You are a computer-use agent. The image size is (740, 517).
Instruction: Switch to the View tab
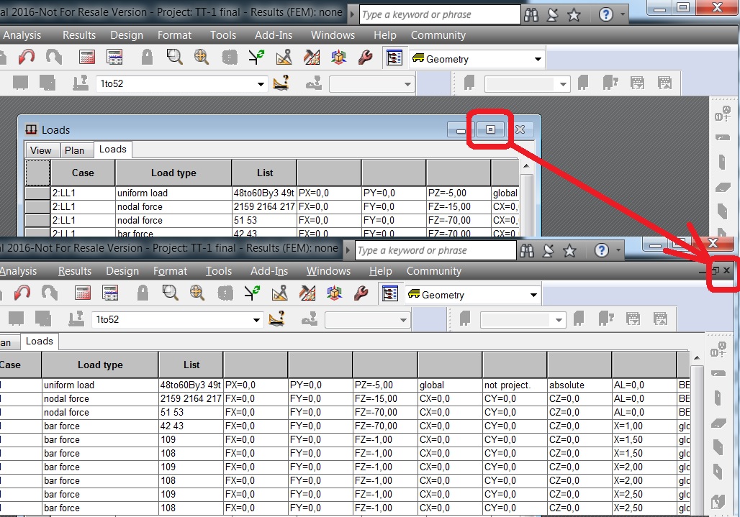pos(41,150)
